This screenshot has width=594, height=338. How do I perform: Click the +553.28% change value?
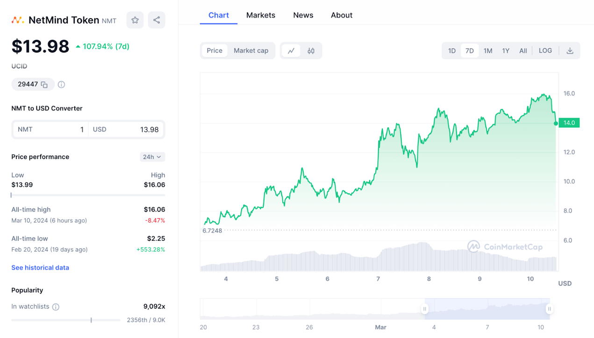[150, 250]
